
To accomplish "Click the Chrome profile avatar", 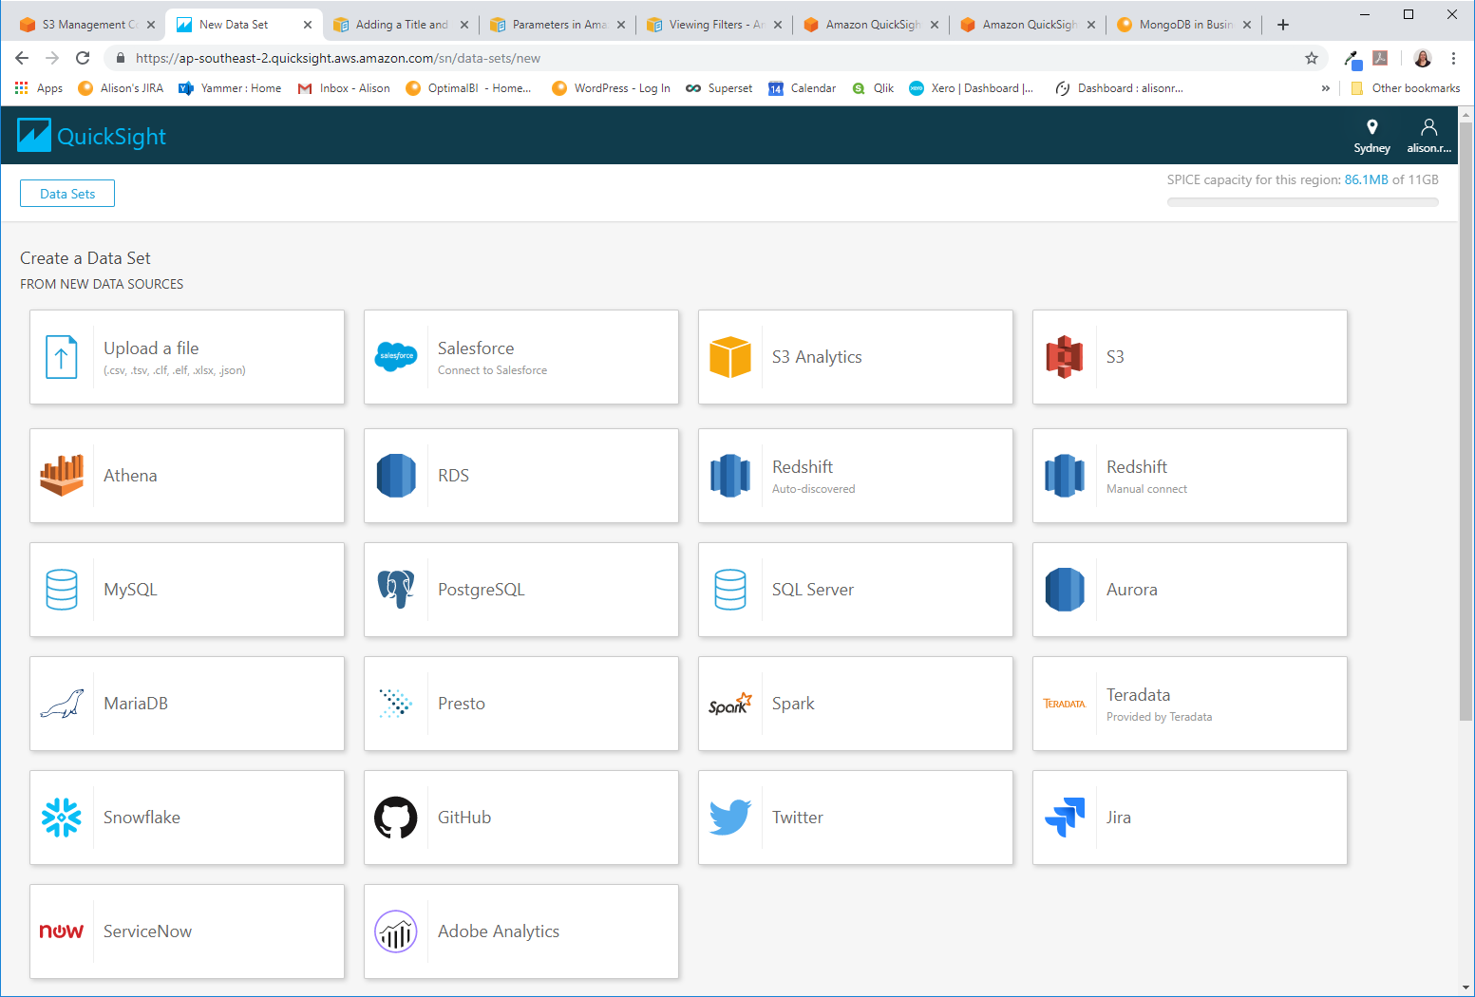I will tap(1423, 58).
